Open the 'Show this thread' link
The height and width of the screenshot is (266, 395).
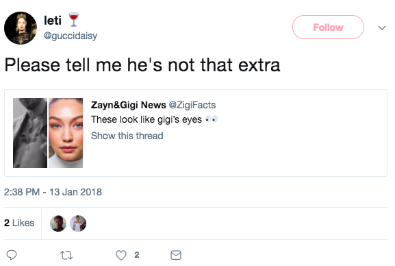coord(127,136)
